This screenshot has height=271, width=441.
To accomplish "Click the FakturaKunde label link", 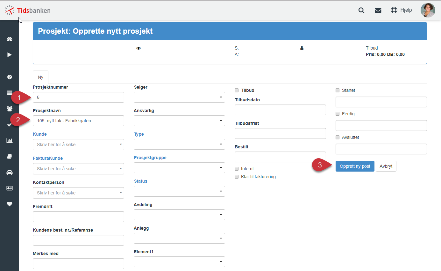I will (48, 158).
